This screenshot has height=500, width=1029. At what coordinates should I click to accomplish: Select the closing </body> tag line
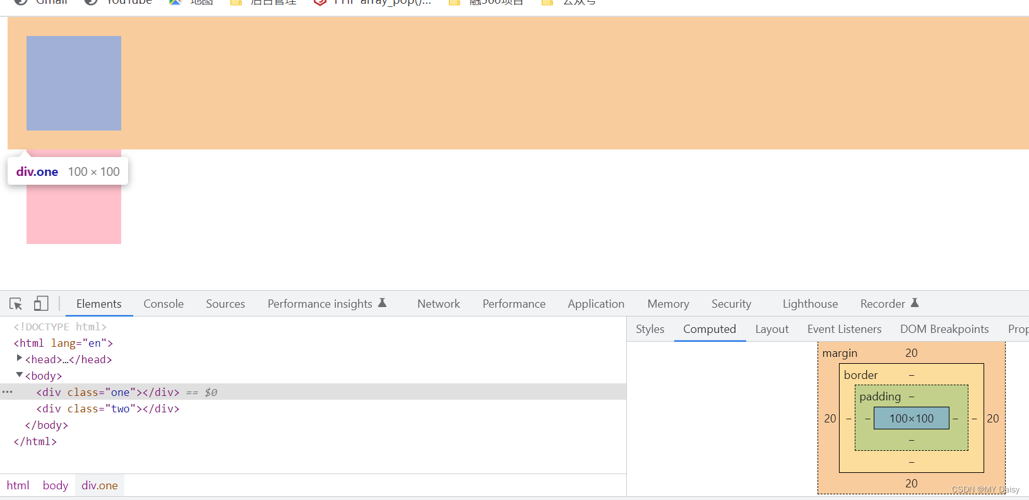click(x=47, y=425)
